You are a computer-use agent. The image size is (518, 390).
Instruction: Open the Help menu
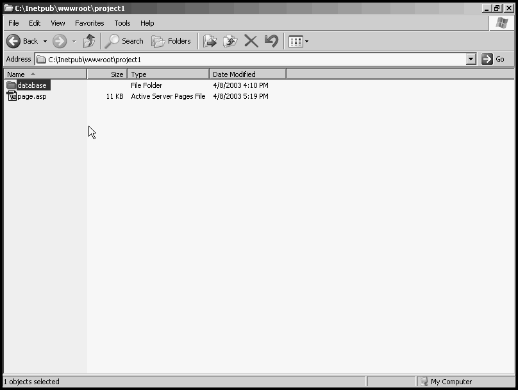147,23
